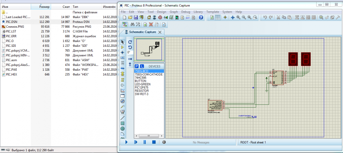Screen dimensions: 343x153
Task: Select PIC12F675 in the devices list
Action: coord(142,87)
